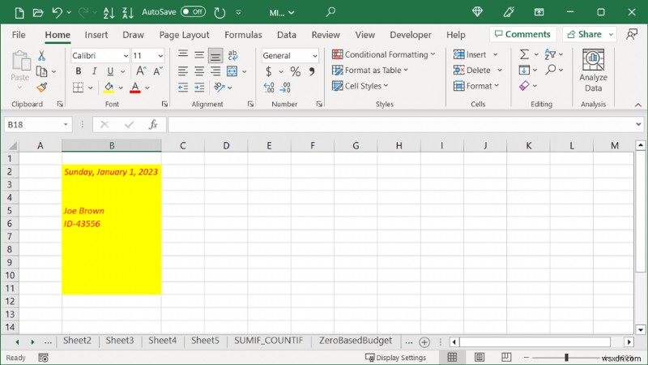Apply comma style
The height and width of the screenshot is (365, 648).
[312, 71]
